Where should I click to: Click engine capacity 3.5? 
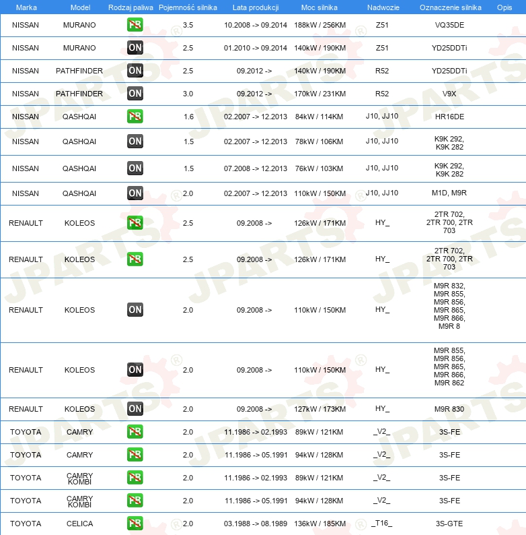188,25
